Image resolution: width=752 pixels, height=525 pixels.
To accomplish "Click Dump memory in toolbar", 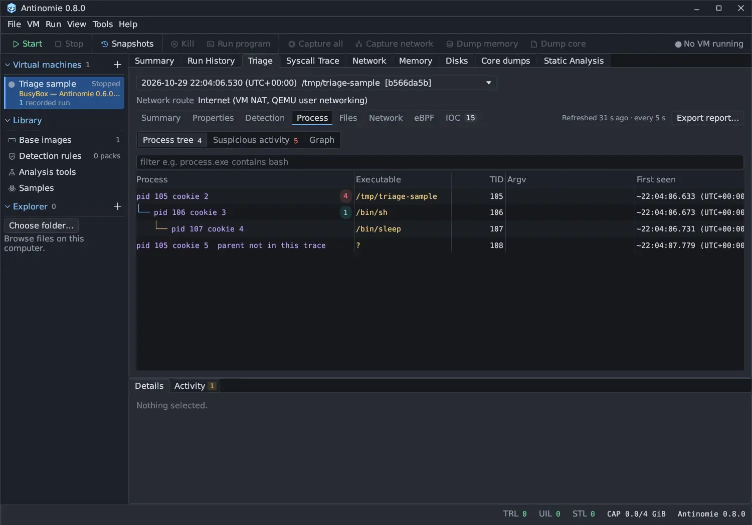I will 482,44.
